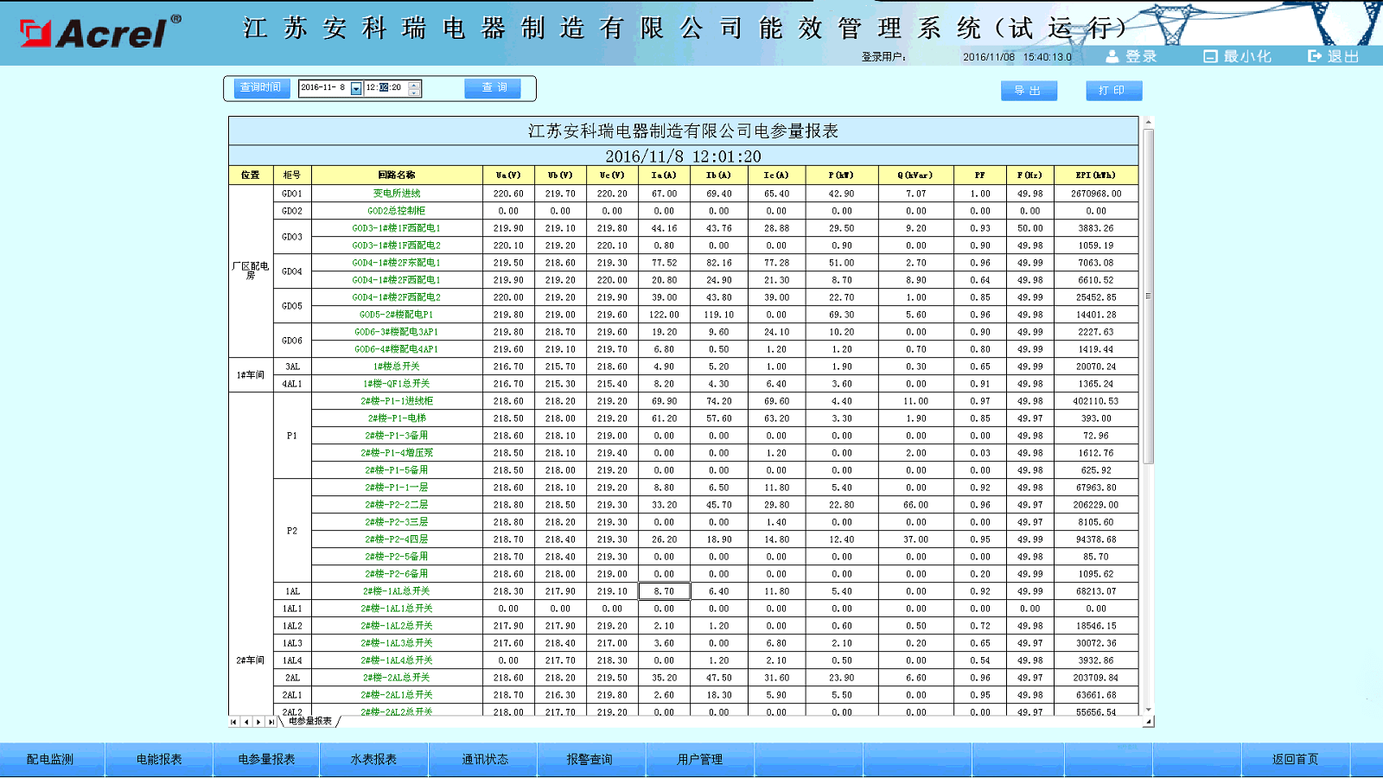Go to next sheet tab arrow
The height and width of the screenshot is (778, 1383).
(x=258, y=722)
